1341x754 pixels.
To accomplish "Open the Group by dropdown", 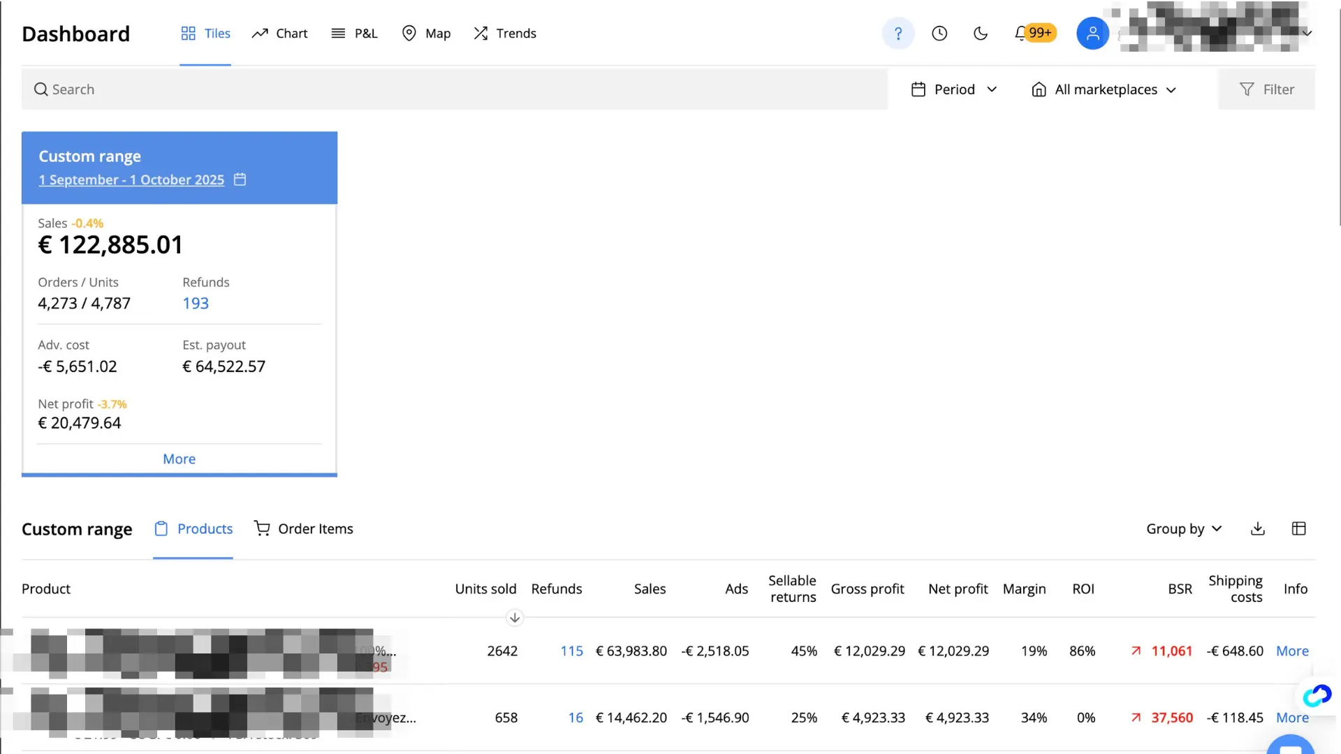I will pyautogui.click(x=1183, y=528).
